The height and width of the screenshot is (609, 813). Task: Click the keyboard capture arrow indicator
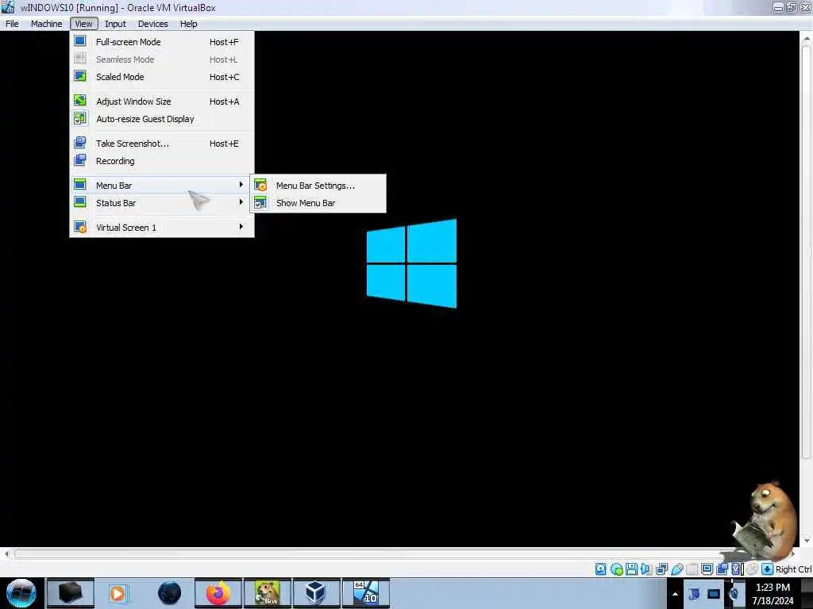(x=767, y=569)
